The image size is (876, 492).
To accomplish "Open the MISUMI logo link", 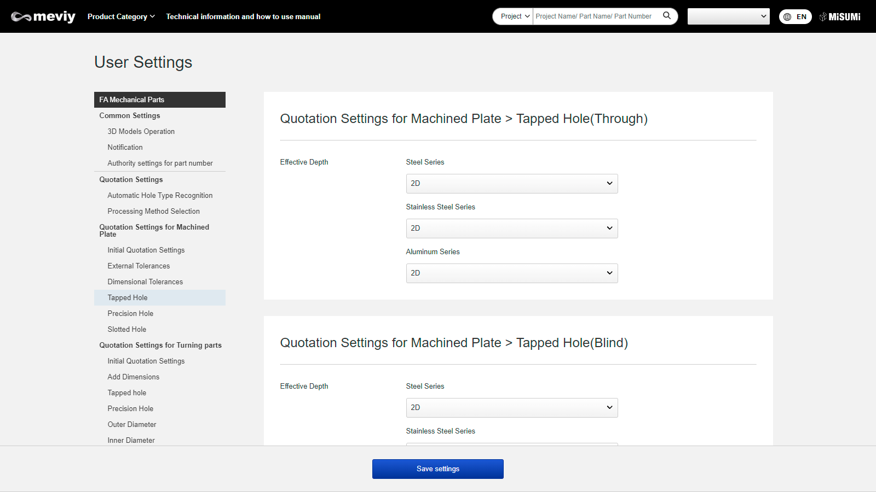I will [x=840, y=16].
